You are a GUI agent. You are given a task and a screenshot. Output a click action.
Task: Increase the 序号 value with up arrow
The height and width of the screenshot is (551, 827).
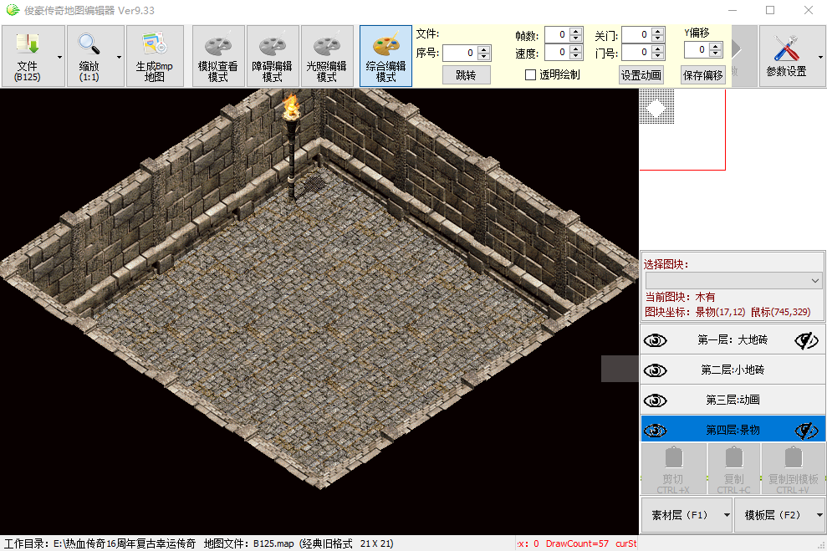[484, 49]
